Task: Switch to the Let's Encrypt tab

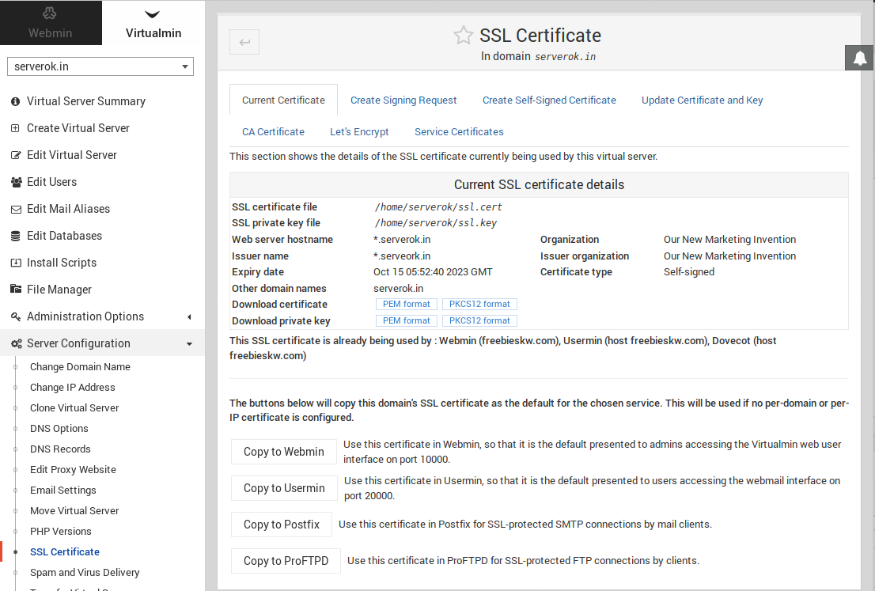Action: coord(359,131)
